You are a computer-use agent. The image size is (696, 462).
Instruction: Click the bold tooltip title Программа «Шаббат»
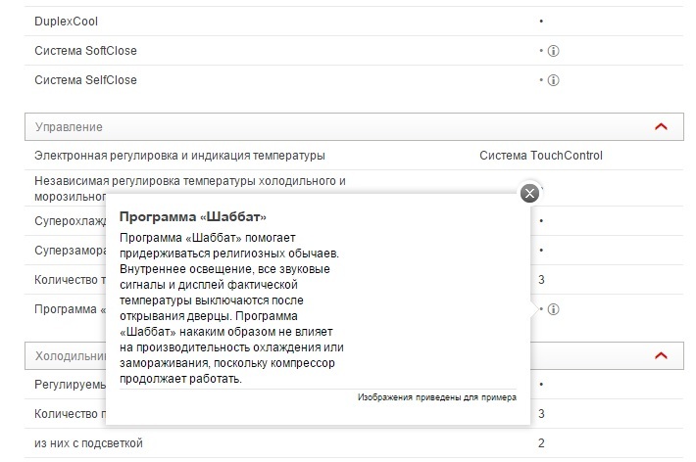[x=193, y=215]
